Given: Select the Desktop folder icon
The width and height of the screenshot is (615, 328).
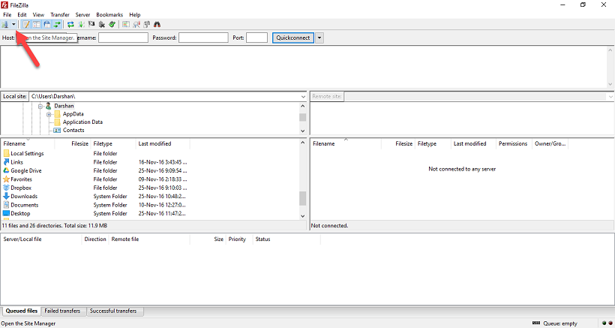Looking at the screenshot, I should pos(6,213).
